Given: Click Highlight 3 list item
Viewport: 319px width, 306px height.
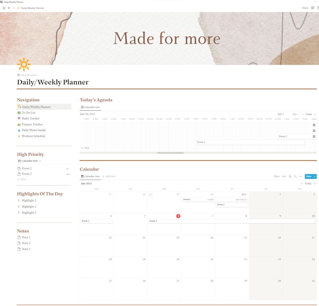Looking at the screenshot, I should tap(29, 213).
